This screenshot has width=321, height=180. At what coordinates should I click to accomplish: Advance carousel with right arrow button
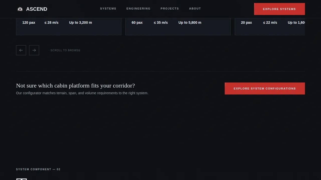[34, 50]
